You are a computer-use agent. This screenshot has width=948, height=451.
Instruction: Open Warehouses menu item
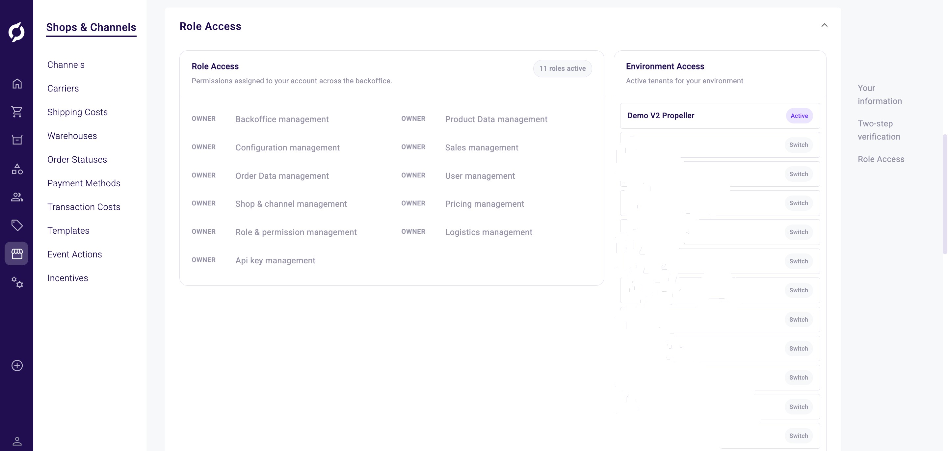[x=72, y=136]
